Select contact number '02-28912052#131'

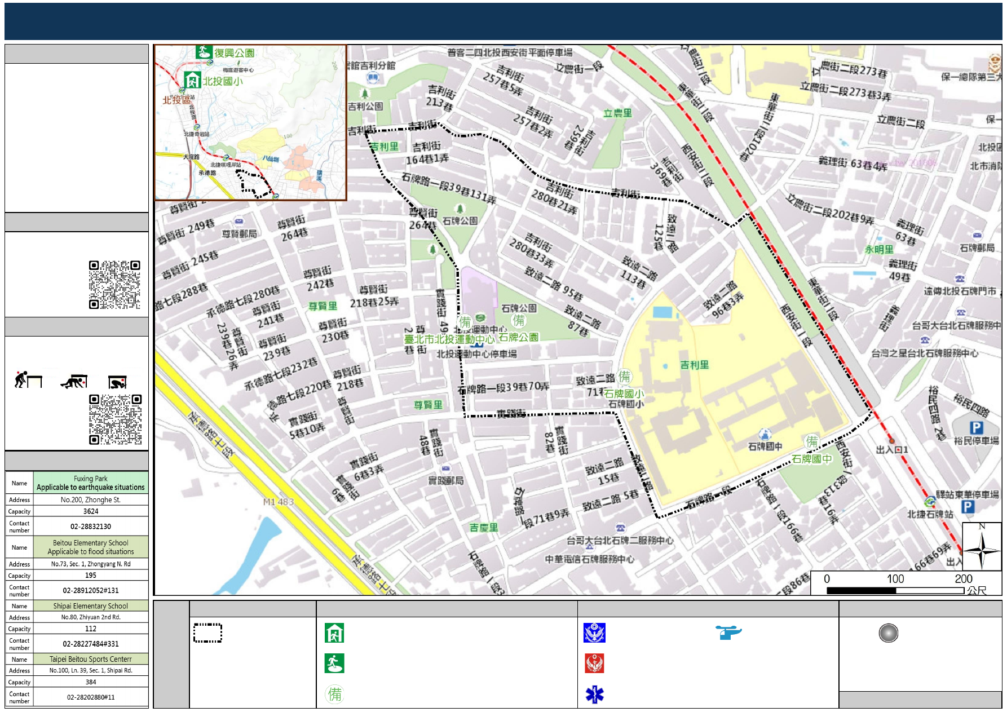91,590
